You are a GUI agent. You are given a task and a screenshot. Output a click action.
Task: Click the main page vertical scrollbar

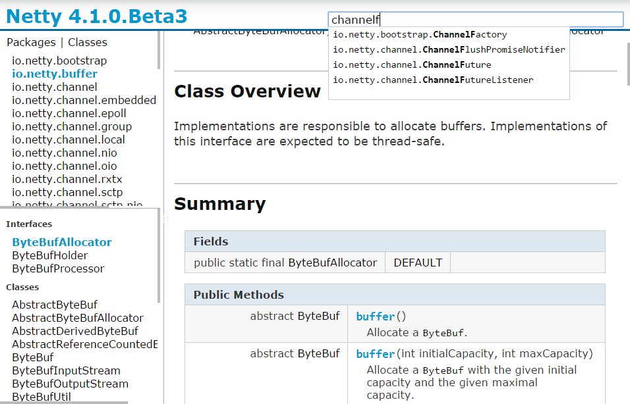629,63
